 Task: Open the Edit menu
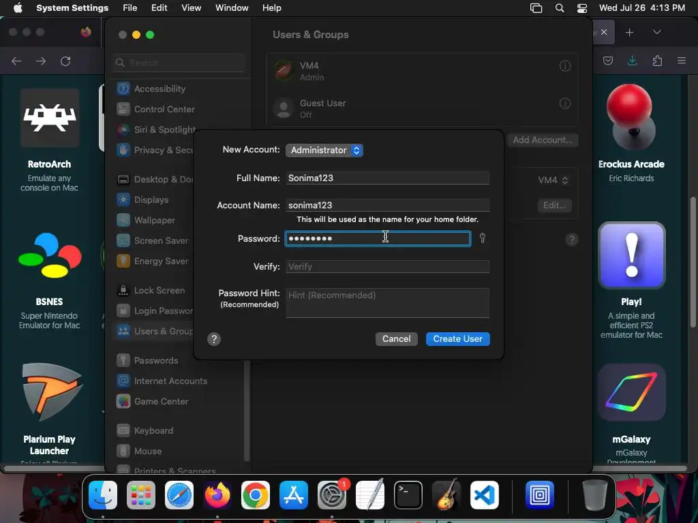tap(159, 8)
